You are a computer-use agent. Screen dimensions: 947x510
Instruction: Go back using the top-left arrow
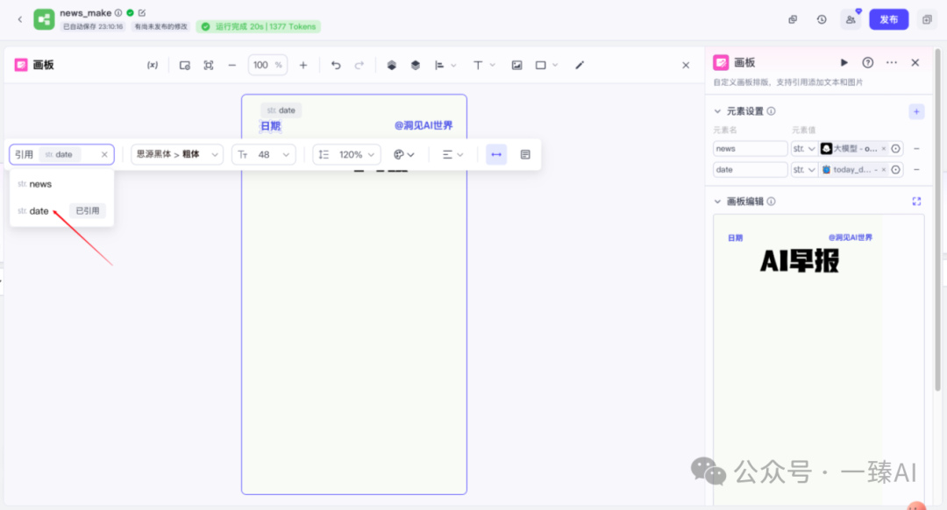point(20,19)
